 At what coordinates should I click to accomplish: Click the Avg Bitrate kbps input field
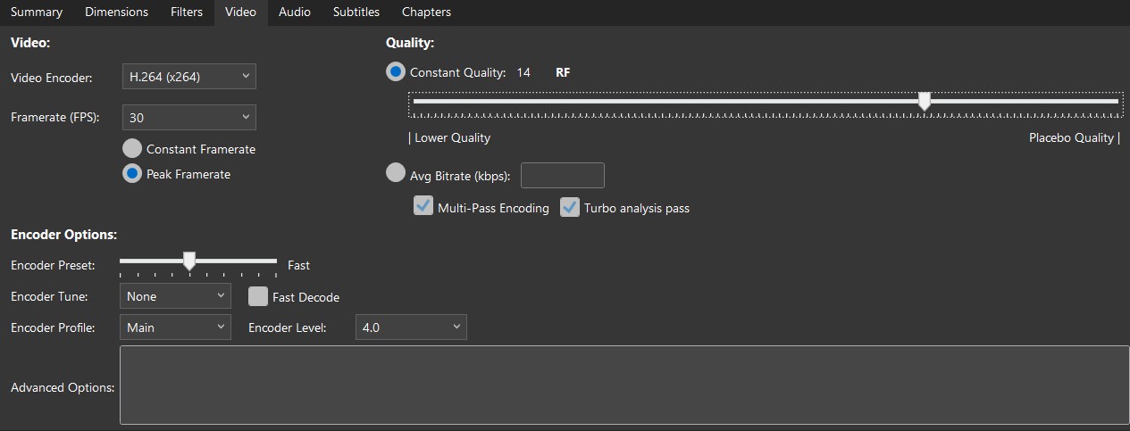[x=562, y=176]
